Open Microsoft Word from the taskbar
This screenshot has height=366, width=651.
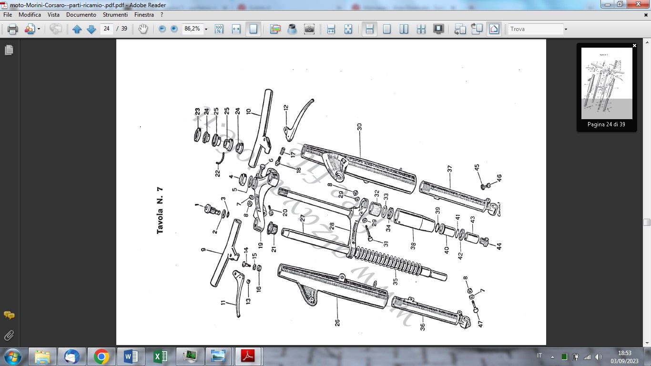pyautogui.click(x=131, y=356)
